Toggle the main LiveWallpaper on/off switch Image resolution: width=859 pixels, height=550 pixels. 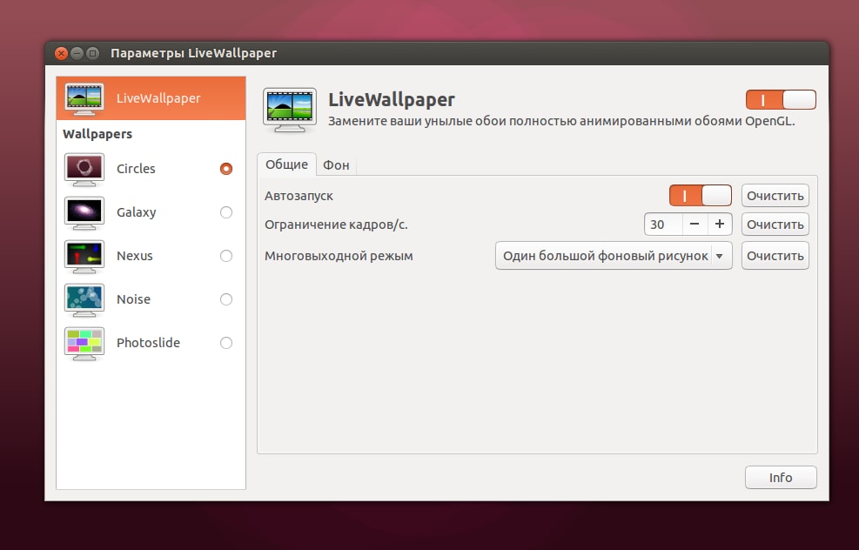(x=781, y=100)
